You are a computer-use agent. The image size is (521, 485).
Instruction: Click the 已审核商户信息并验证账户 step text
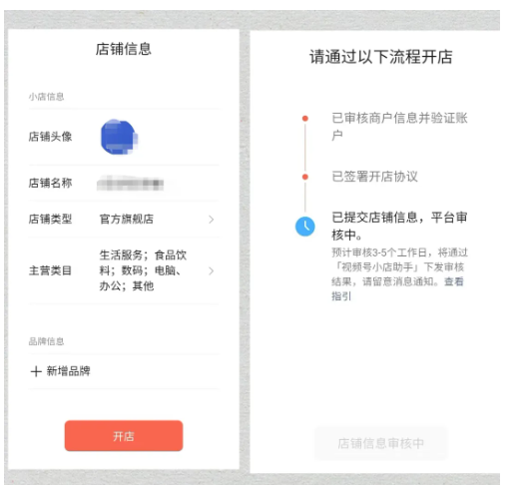click(x=399, y=127)
